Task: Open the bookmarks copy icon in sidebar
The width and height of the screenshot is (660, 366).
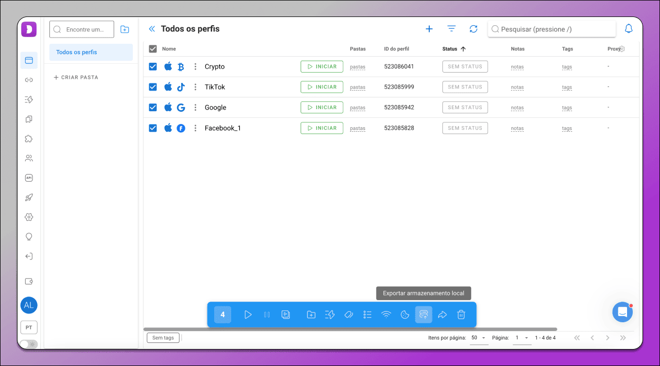Action: (29, 119)
